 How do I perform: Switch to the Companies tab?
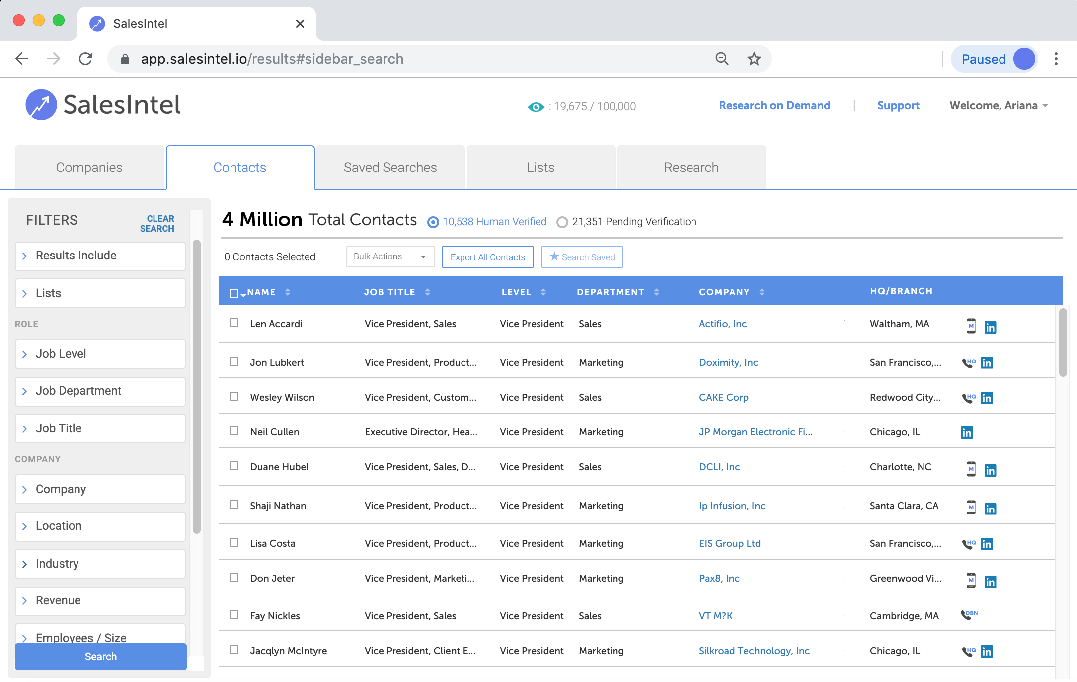[x=89, y=167]
